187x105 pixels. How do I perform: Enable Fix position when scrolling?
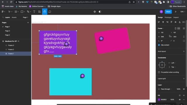(159, 72)
